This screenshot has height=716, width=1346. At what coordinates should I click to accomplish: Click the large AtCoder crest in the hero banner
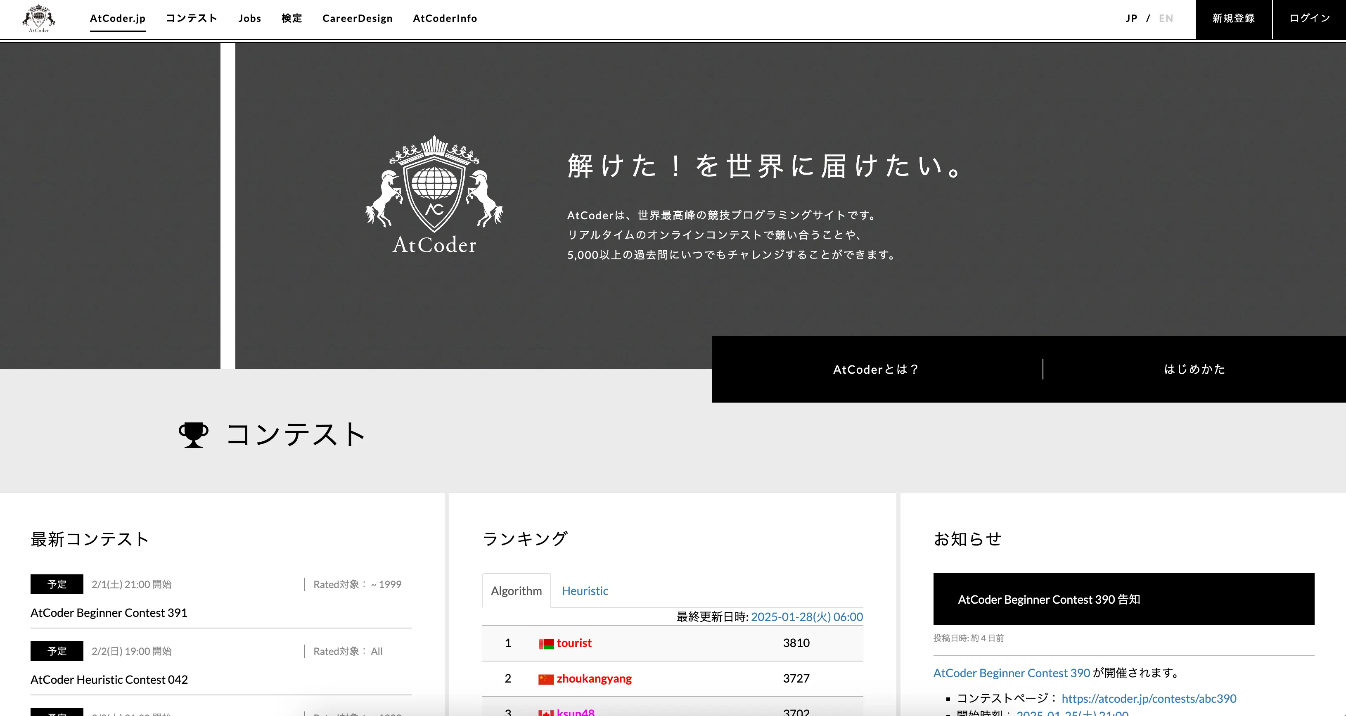tap(434, 194)
